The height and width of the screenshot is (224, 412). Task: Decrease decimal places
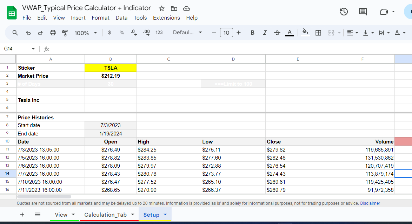[134, 33]
